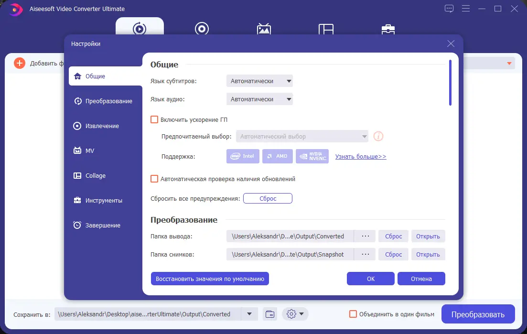Expand the Сохранить в path dropdown arrow

[249, 314]
